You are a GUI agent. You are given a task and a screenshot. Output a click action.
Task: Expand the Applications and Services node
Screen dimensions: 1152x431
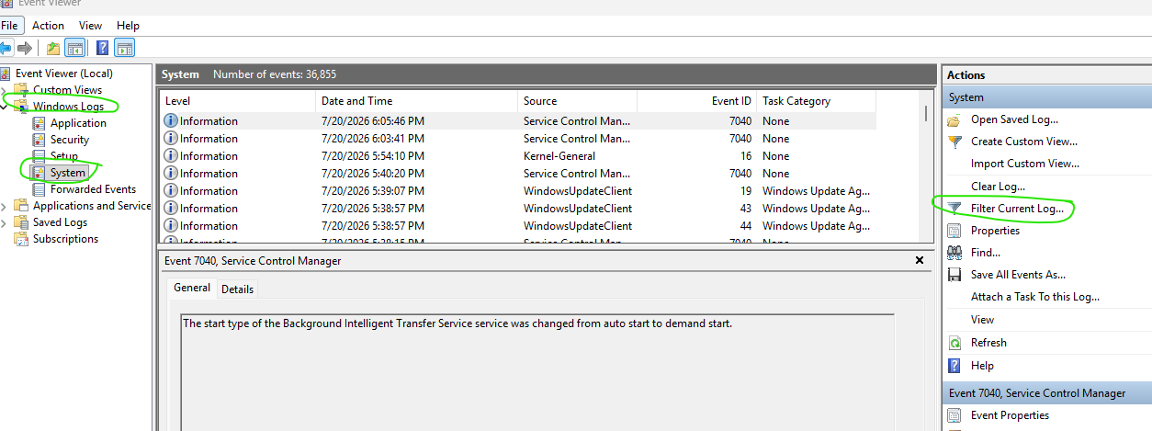pos(4,206)
